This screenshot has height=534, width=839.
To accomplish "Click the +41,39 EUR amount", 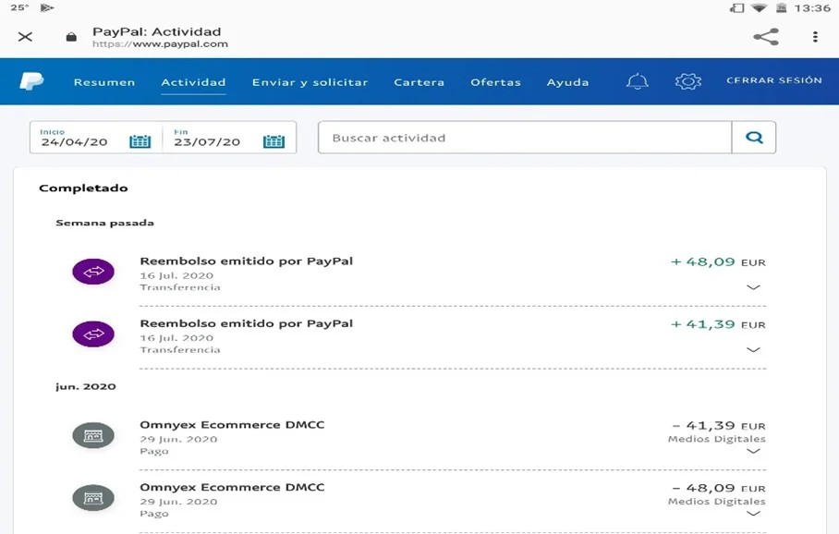I will pyautogui.click(x=718, y=325).
